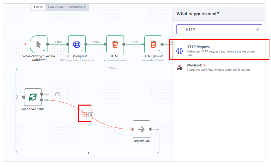This screenshot has height=167, width=271.
Task: Clear the node search field text
Action: 257,29
